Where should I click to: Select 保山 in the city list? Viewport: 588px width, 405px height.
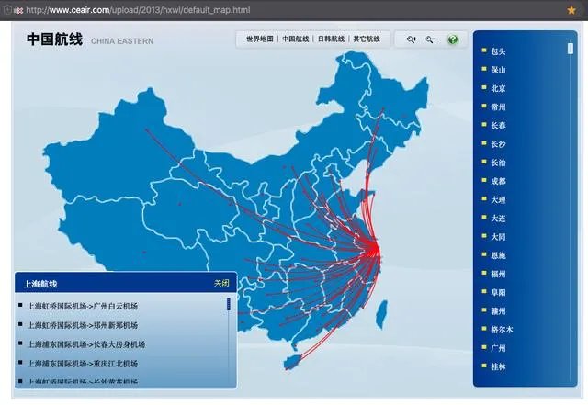click(x=498, y=70)
